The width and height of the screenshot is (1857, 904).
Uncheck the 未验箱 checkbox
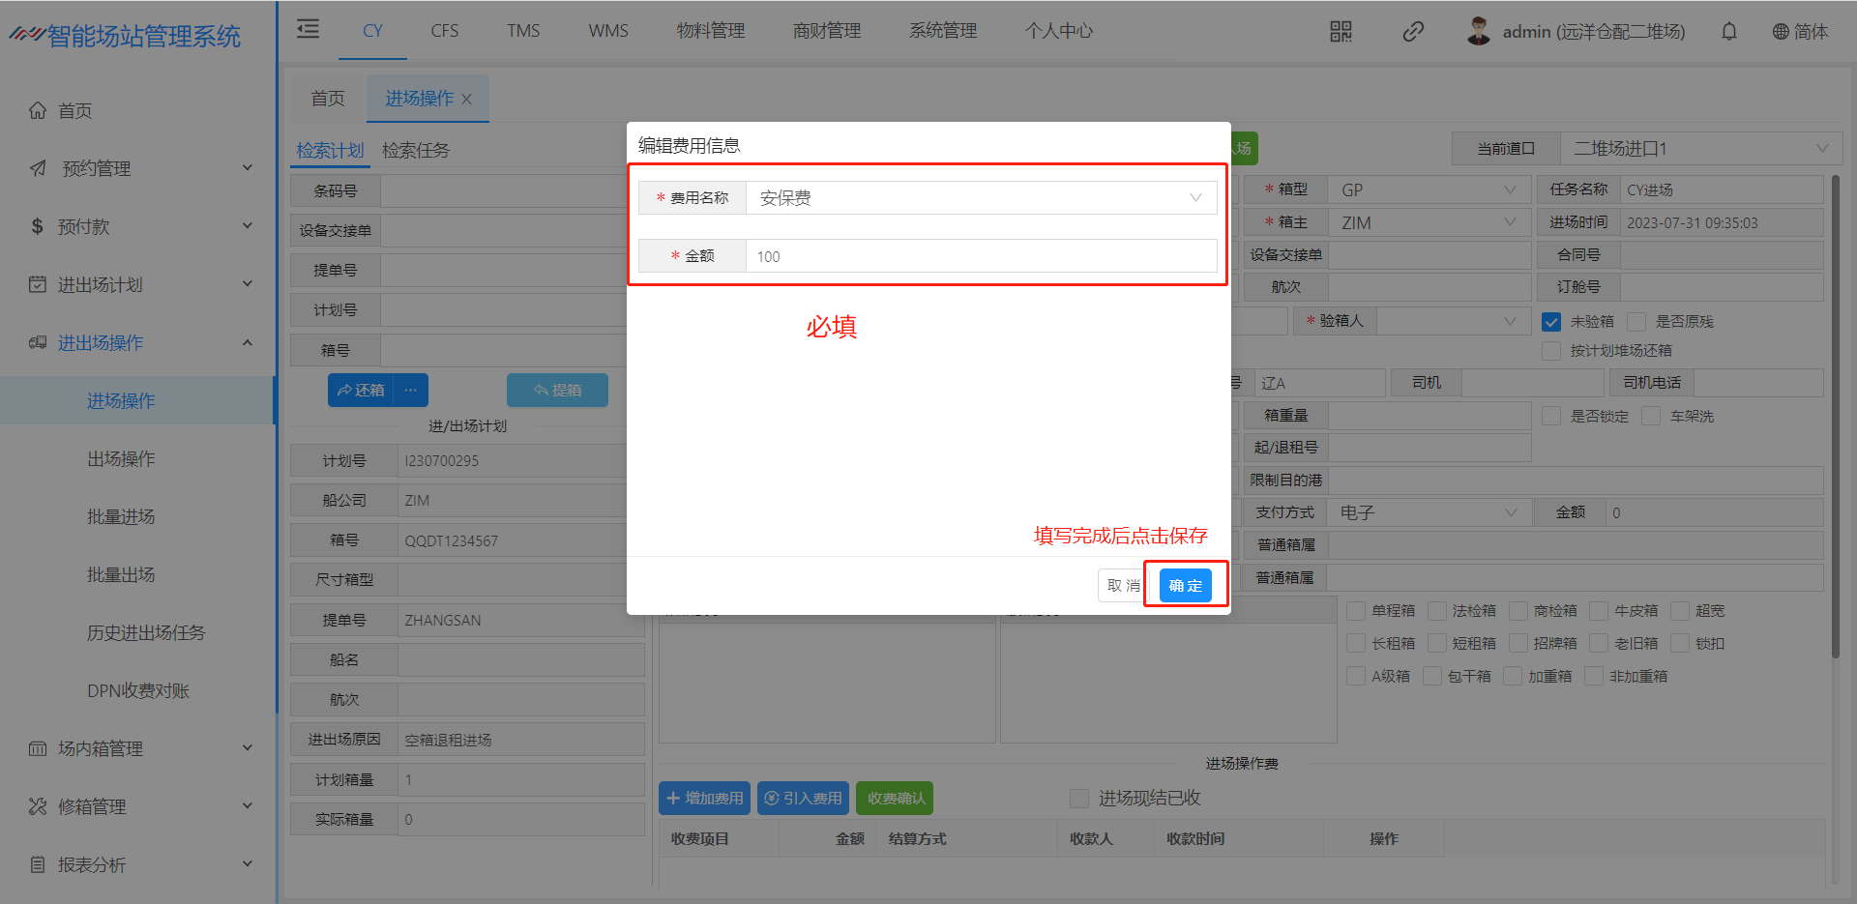pos(1551,322)
